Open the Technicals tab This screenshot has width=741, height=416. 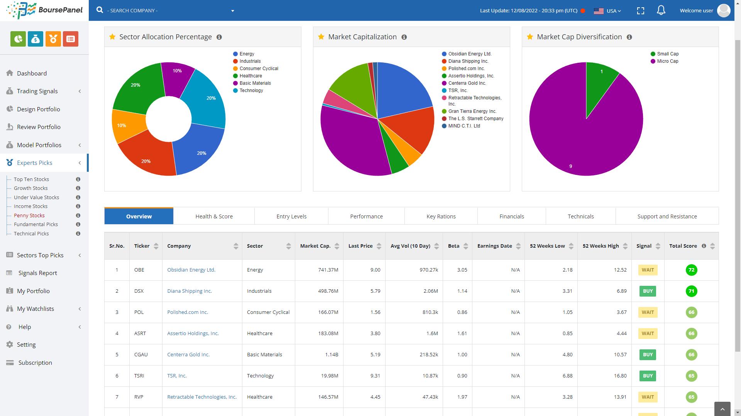580,216
